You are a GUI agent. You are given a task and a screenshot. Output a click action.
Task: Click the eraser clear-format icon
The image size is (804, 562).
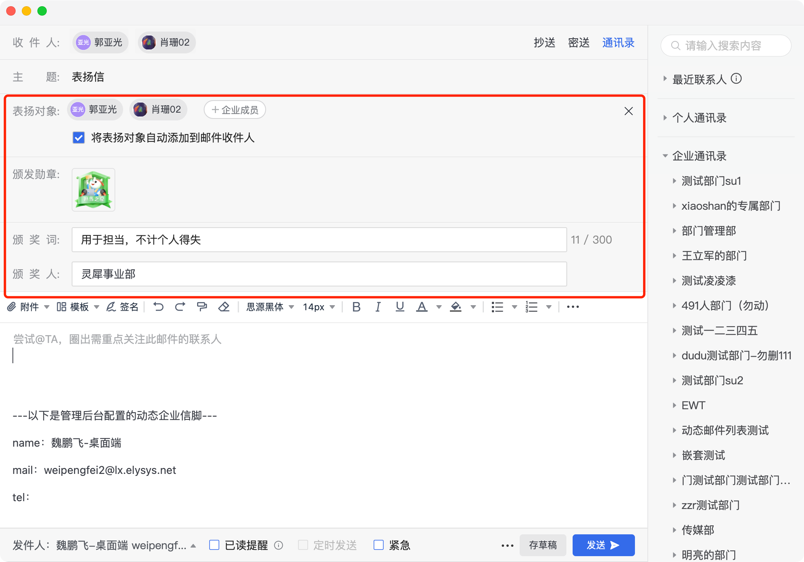click(224, 307)
